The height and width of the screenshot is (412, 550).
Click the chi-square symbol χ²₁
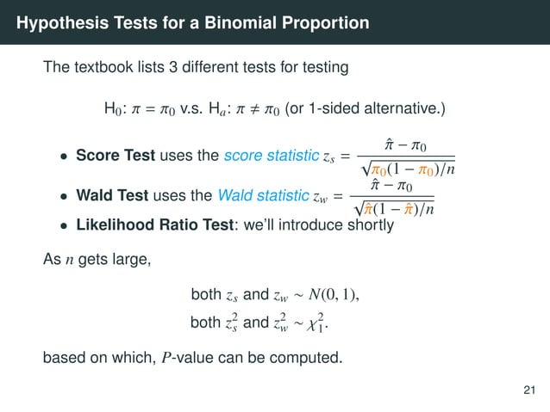[x=316, y=323]
